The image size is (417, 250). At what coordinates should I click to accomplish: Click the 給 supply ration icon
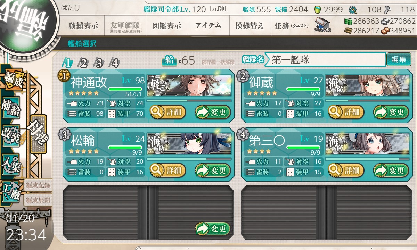[x=169, y=60]
